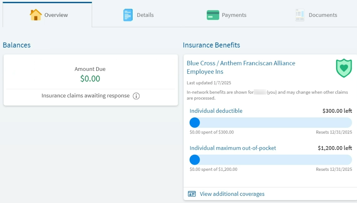Screen dimensions: 357x203
Task: Click the green shield heart icon
Action: click(344, 68)
